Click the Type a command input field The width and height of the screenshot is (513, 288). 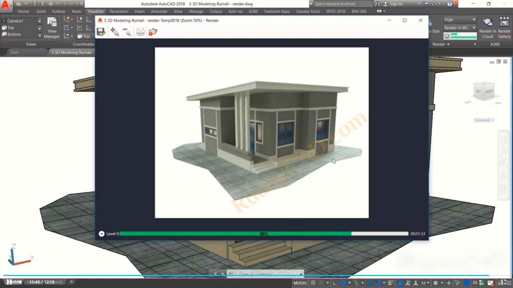(x=264, y=273)
